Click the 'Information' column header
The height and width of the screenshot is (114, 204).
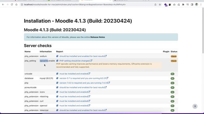(x=46, y=51)
